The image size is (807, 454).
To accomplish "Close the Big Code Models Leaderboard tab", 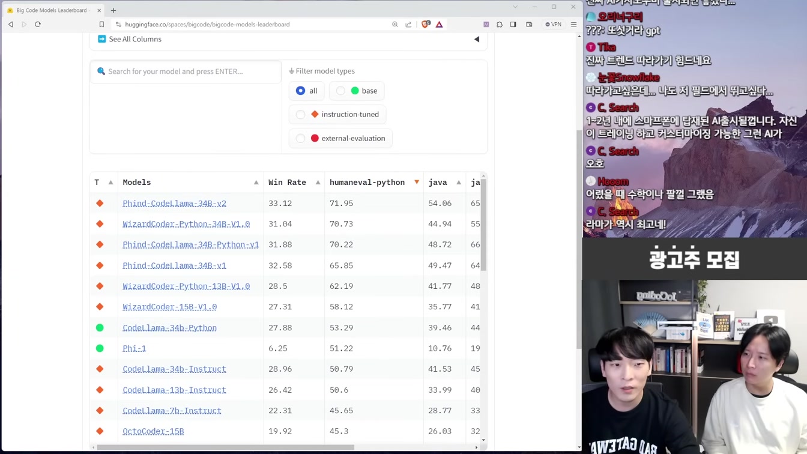I will (99, 10).
